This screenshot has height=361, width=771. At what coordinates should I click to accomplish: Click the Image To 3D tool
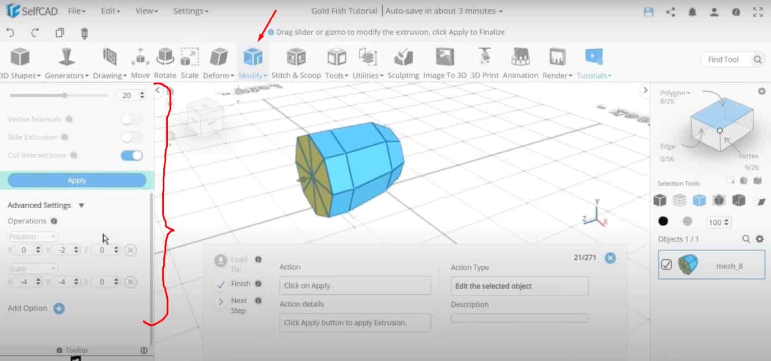pyautogui.click(x=444, y=62)
